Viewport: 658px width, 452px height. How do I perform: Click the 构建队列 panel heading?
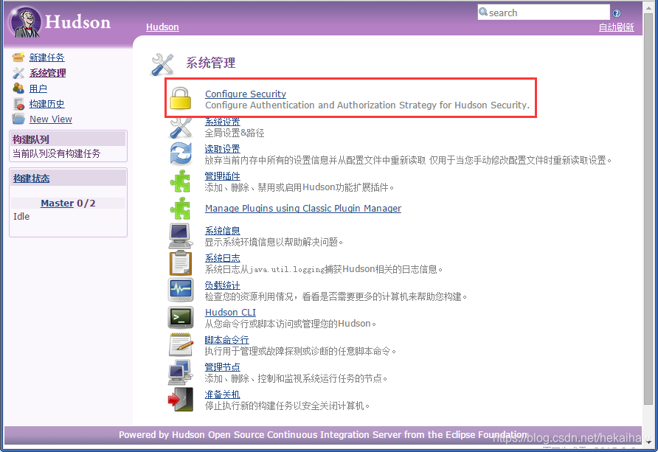click(x=31, y=139)
